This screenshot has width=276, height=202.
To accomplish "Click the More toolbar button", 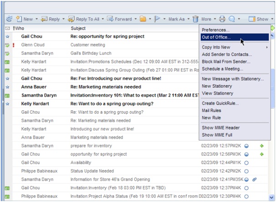I will (206, 19).
